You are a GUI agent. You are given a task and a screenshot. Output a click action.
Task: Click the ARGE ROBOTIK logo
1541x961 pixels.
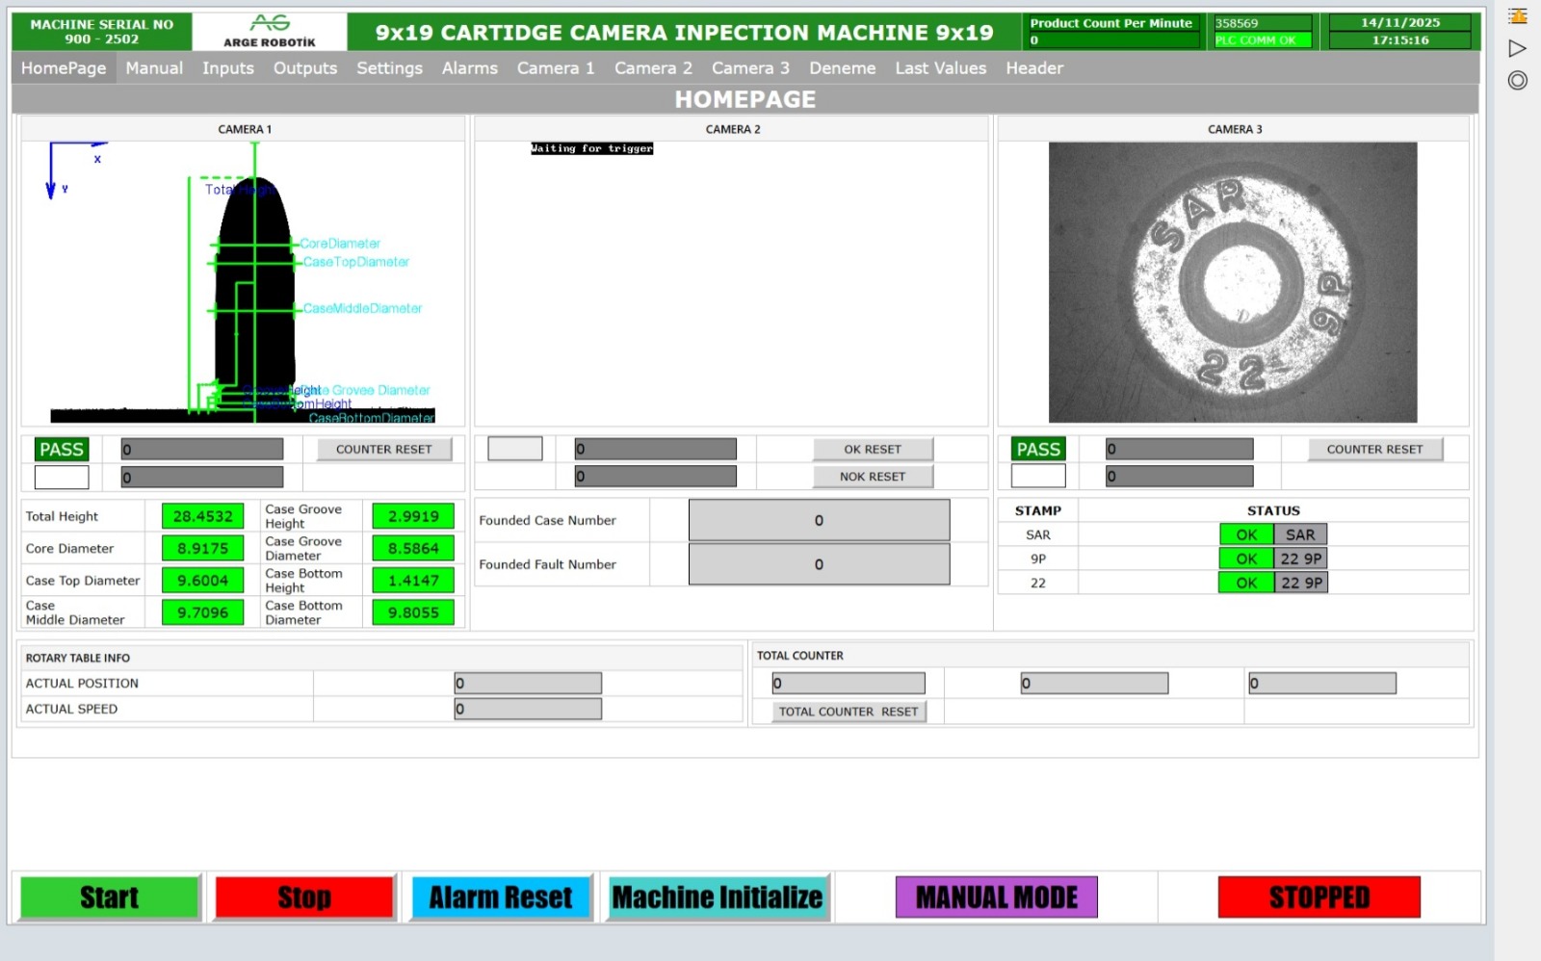point(270,31)
